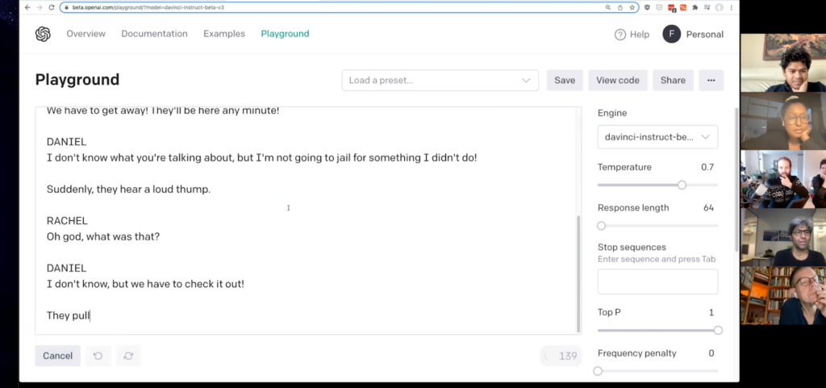Select the top video call participant thumbnail
The image size is (826, 388).
click(783, 63)
